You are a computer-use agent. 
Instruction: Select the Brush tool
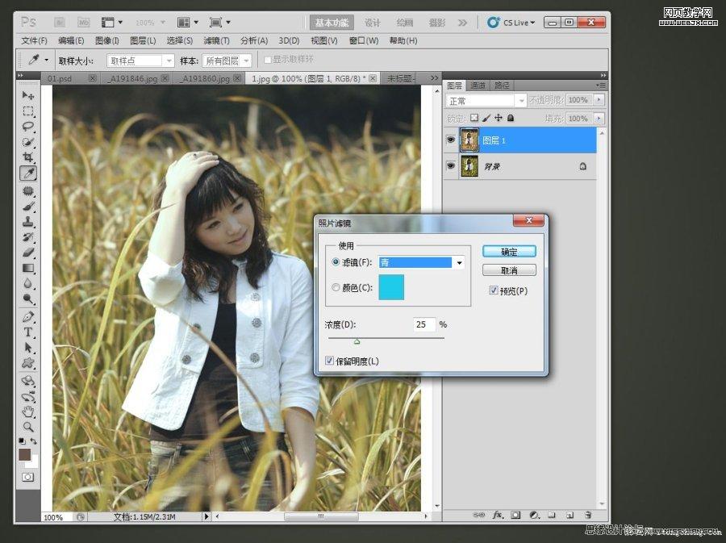pos(28,207)
